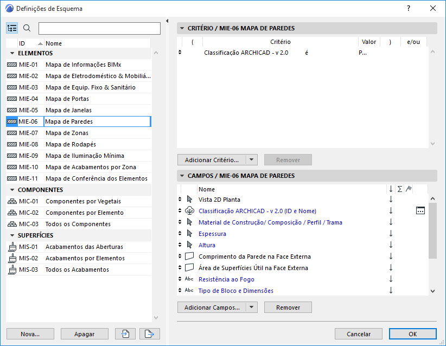This screenshot has width=446, height=346.
Task: Click the Cancelar button
Action: click(359, 334)
